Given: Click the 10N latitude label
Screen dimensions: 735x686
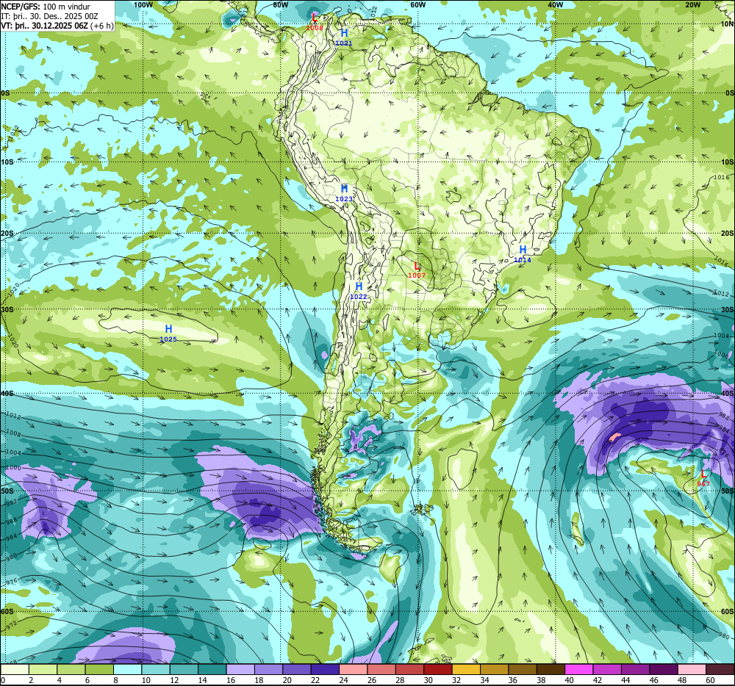Looking at the screenshot, I should coord(728,24).
